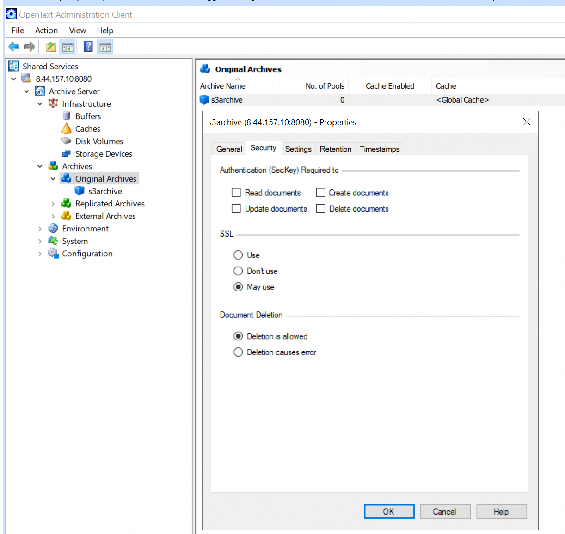
Task: Click the Storage Devices icon
Action: (67, 153)
